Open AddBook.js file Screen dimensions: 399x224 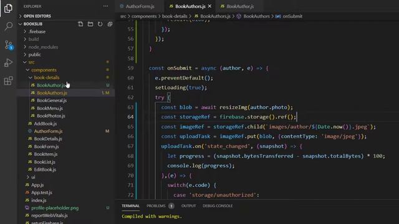click(46, 124)
